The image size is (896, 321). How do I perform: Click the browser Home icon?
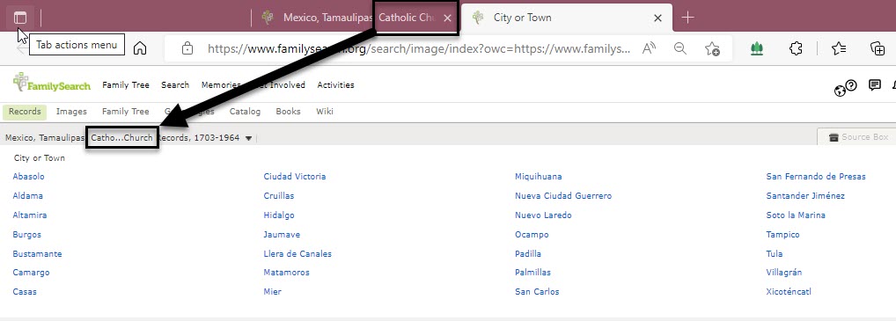(x=139, y=48)
